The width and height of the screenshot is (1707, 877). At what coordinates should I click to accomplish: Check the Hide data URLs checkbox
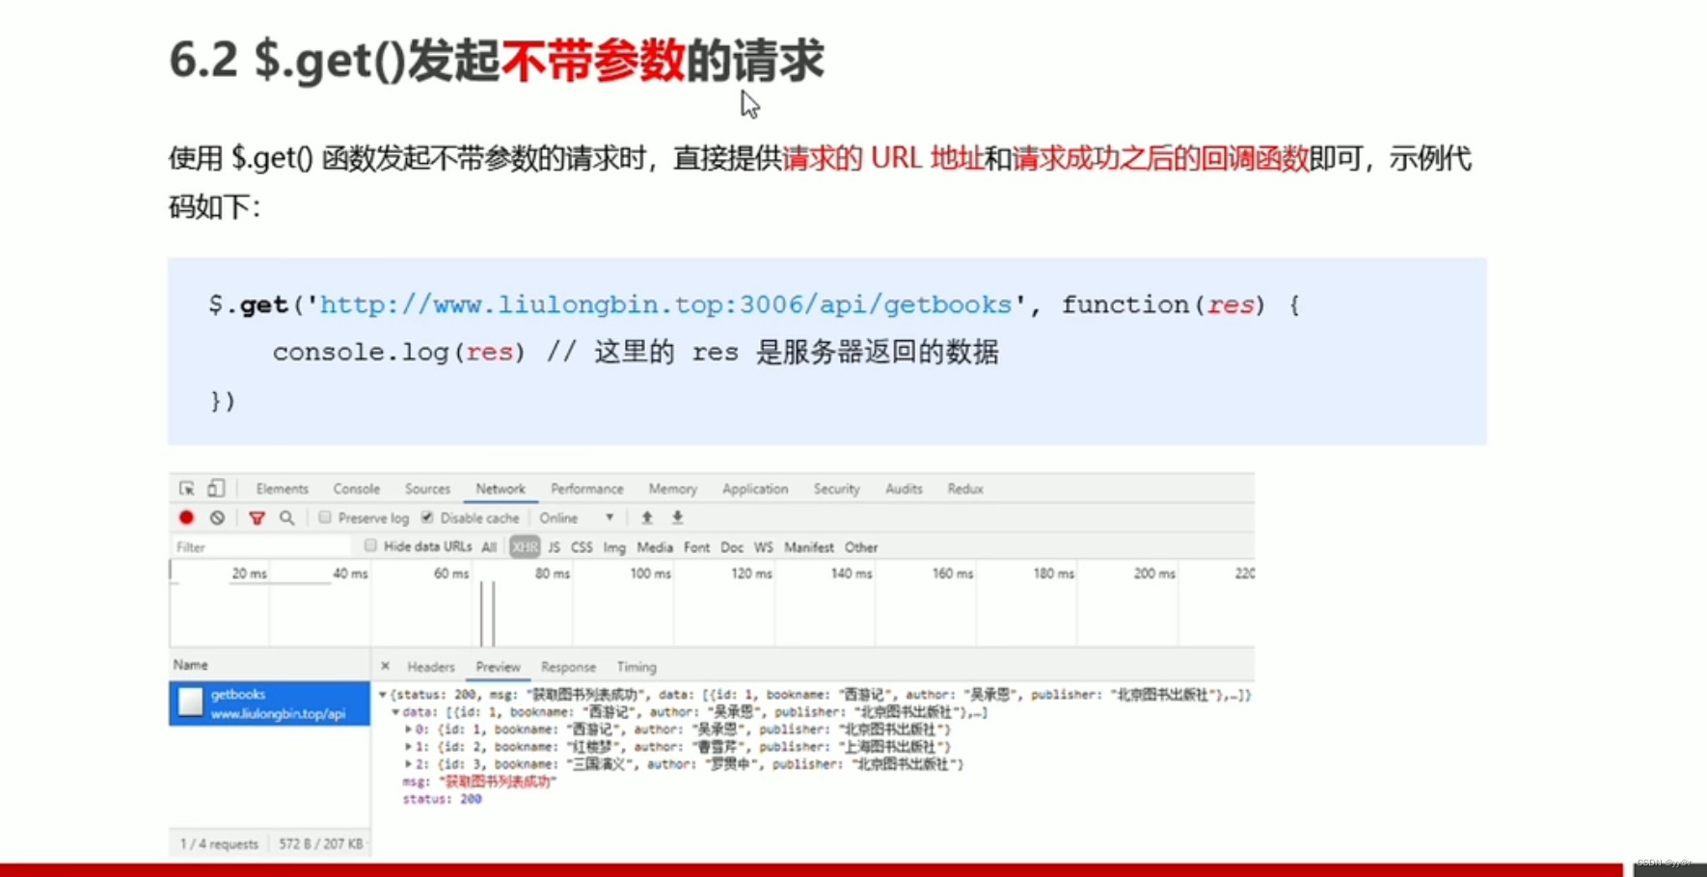tap(370, 545)
